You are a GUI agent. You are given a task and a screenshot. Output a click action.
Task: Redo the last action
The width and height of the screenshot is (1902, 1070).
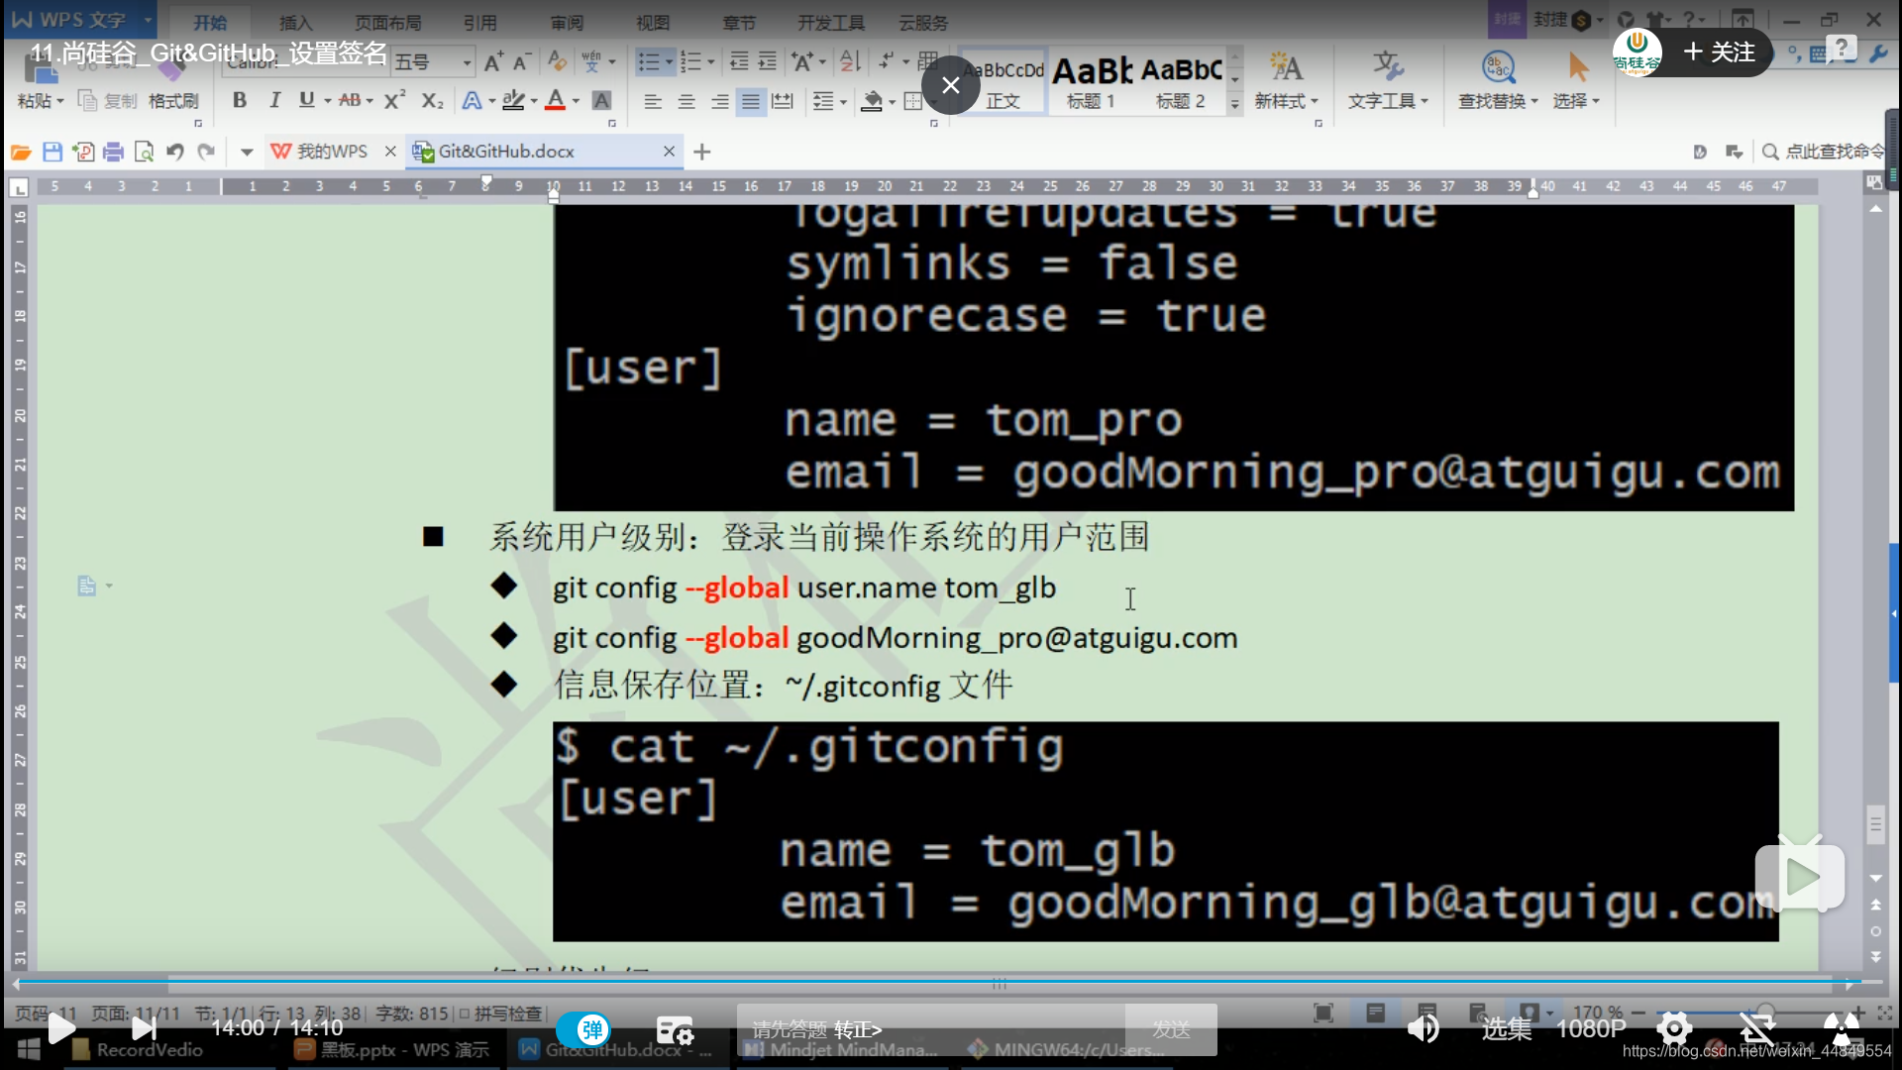(206, 152)
